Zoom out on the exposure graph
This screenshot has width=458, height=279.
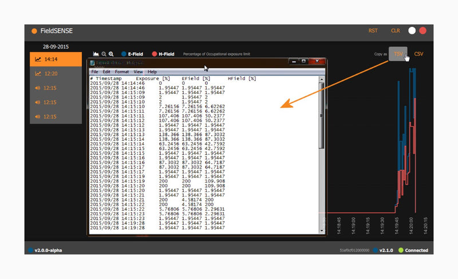104,54
